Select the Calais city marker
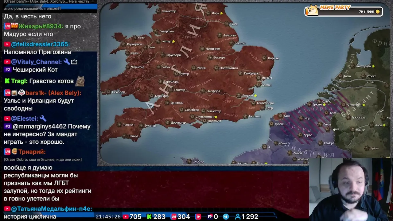 click(280, 116)
